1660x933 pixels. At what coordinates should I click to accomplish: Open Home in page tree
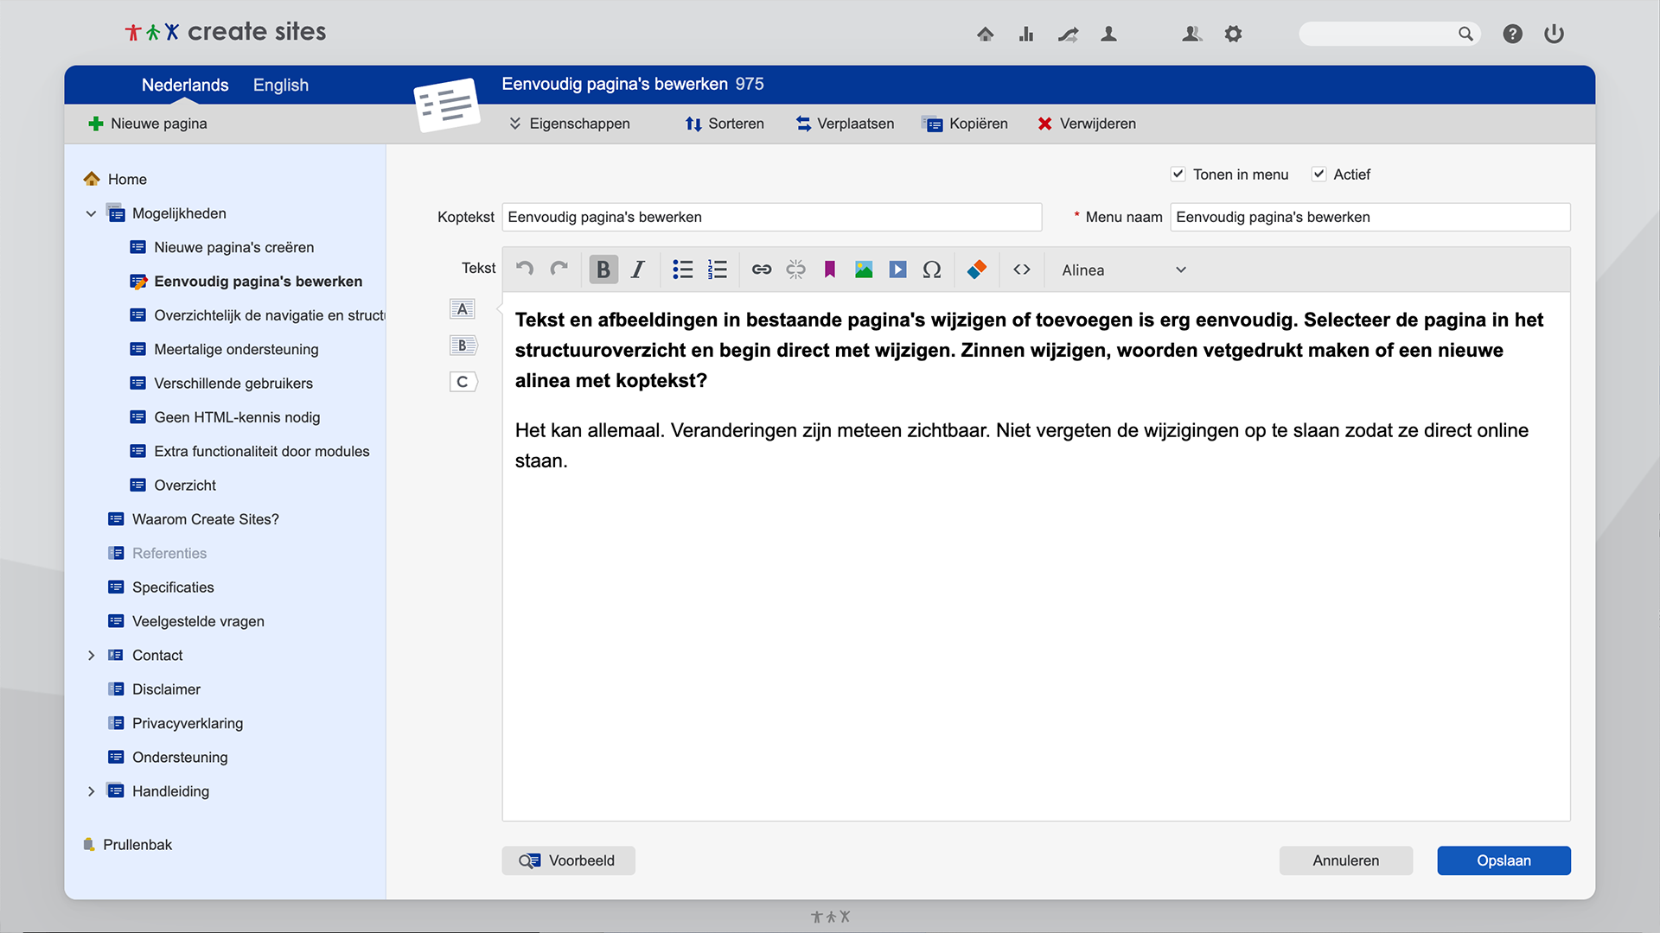(x=115, y=179)
